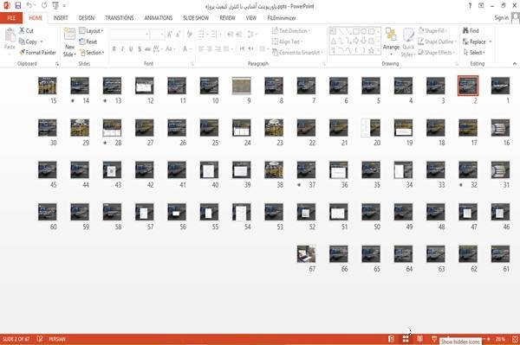Image resolution: width=520 pixels, height=345 pixels.
Task: Click the Undo arrow icon
Action: [x=29, y=6]
